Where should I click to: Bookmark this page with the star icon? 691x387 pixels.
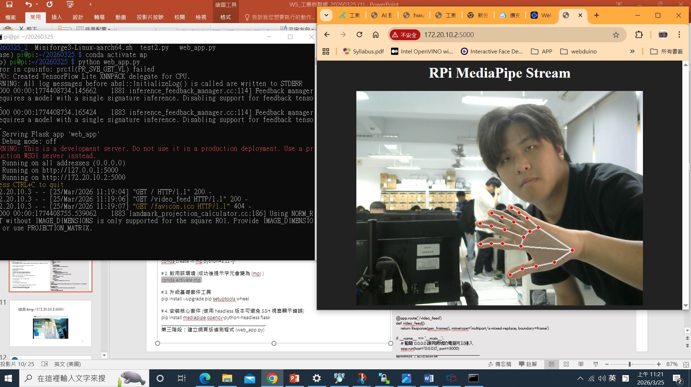click(x=616, y=35)
